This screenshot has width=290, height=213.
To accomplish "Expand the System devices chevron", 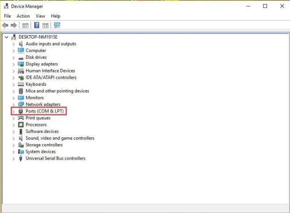I will (13, 152).
